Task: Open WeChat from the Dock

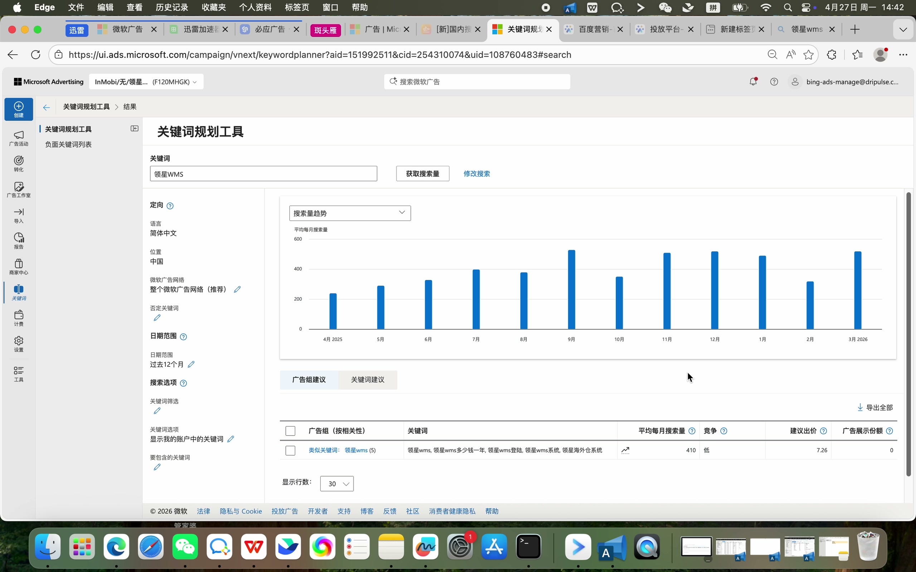Action: [x=185, y=547]
